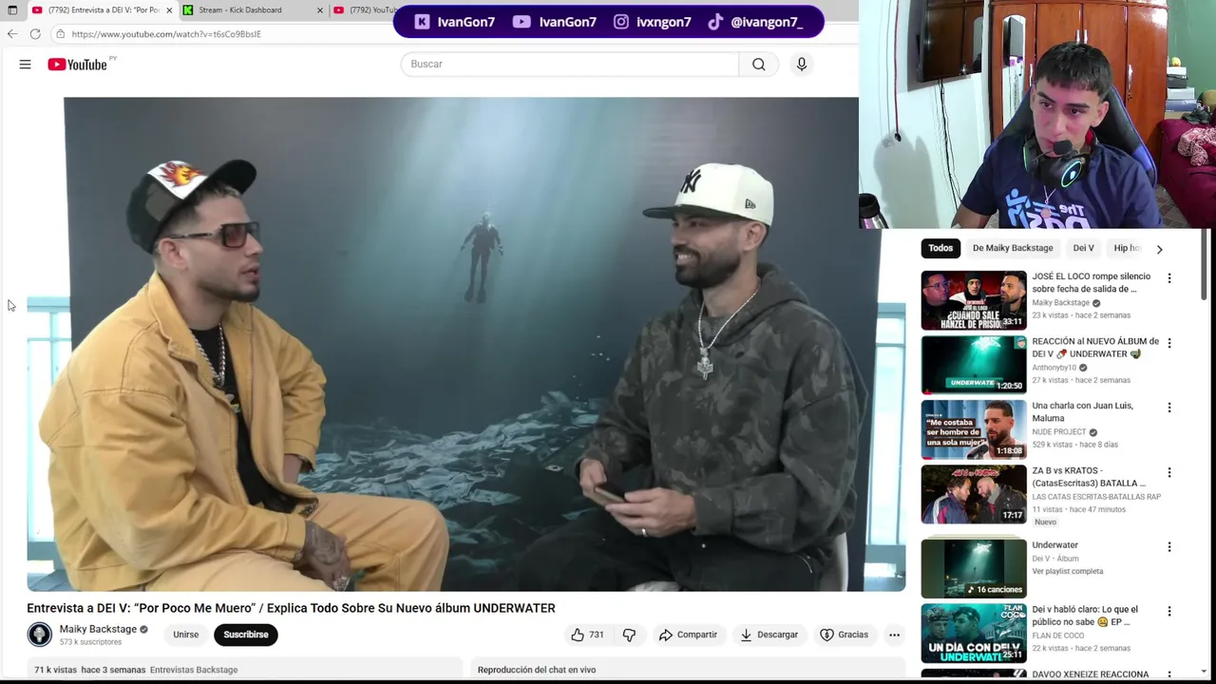Click the Entrevistas Backstage description text
Viewport: 1216px width, 684px height.
(194, 670)
